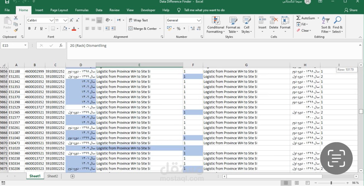Toggle Wrap Text for cells
Viewport: 364px width, 186px height.
click(x=138, y=20)
